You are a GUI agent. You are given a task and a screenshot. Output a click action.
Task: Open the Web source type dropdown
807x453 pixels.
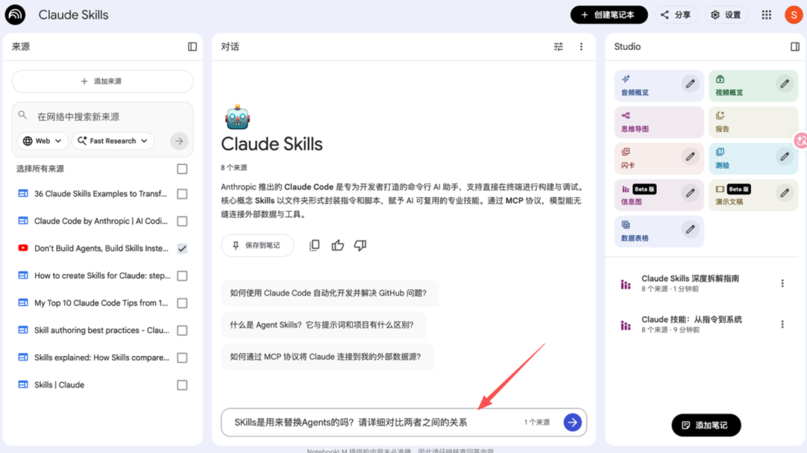(x=43, y=141)
